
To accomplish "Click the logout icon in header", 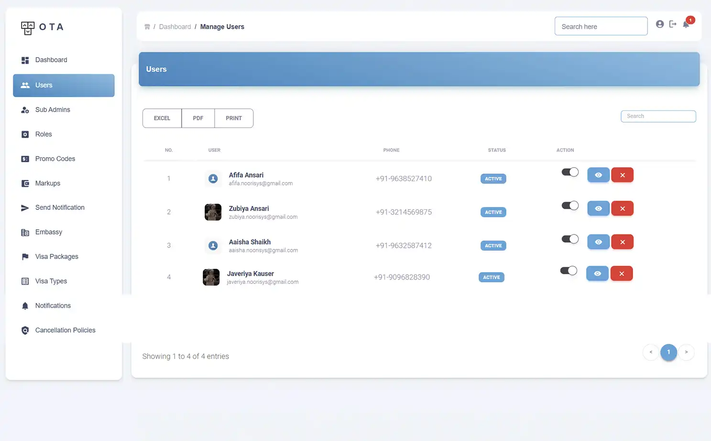I will (673, 24).
